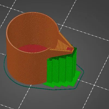Click the red bottom layer inside cup
109x109 pixels.
(33, 48)
